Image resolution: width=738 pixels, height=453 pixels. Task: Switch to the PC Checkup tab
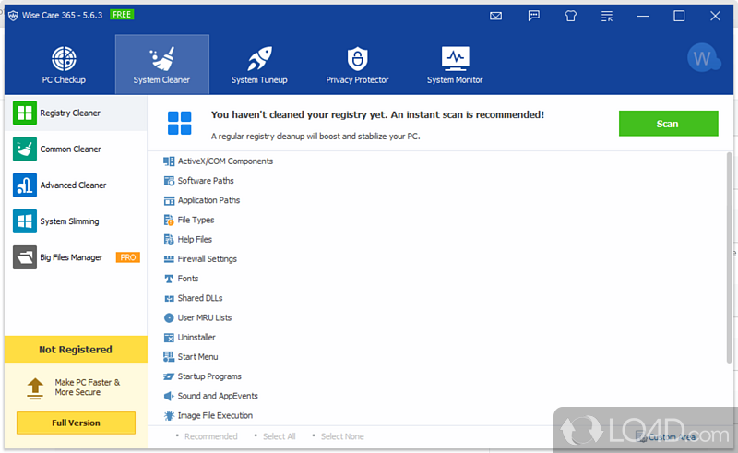64,65
